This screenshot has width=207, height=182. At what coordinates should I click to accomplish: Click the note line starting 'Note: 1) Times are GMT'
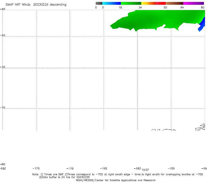(117, 174)
